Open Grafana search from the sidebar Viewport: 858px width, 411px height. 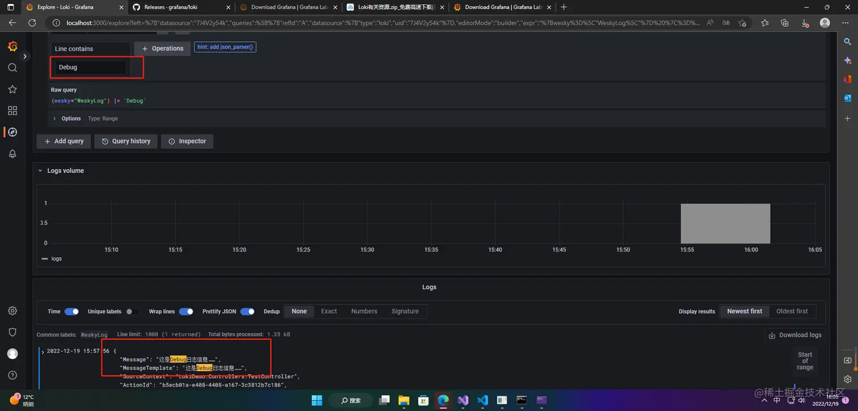pos(12,68)
